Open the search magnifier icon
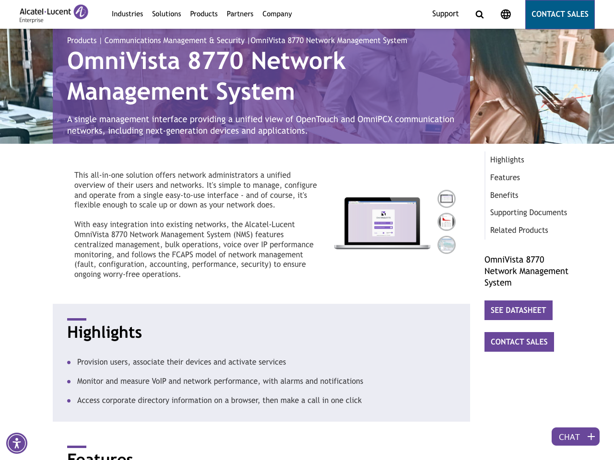The image size is (614, 460). (x=479, y=14)
